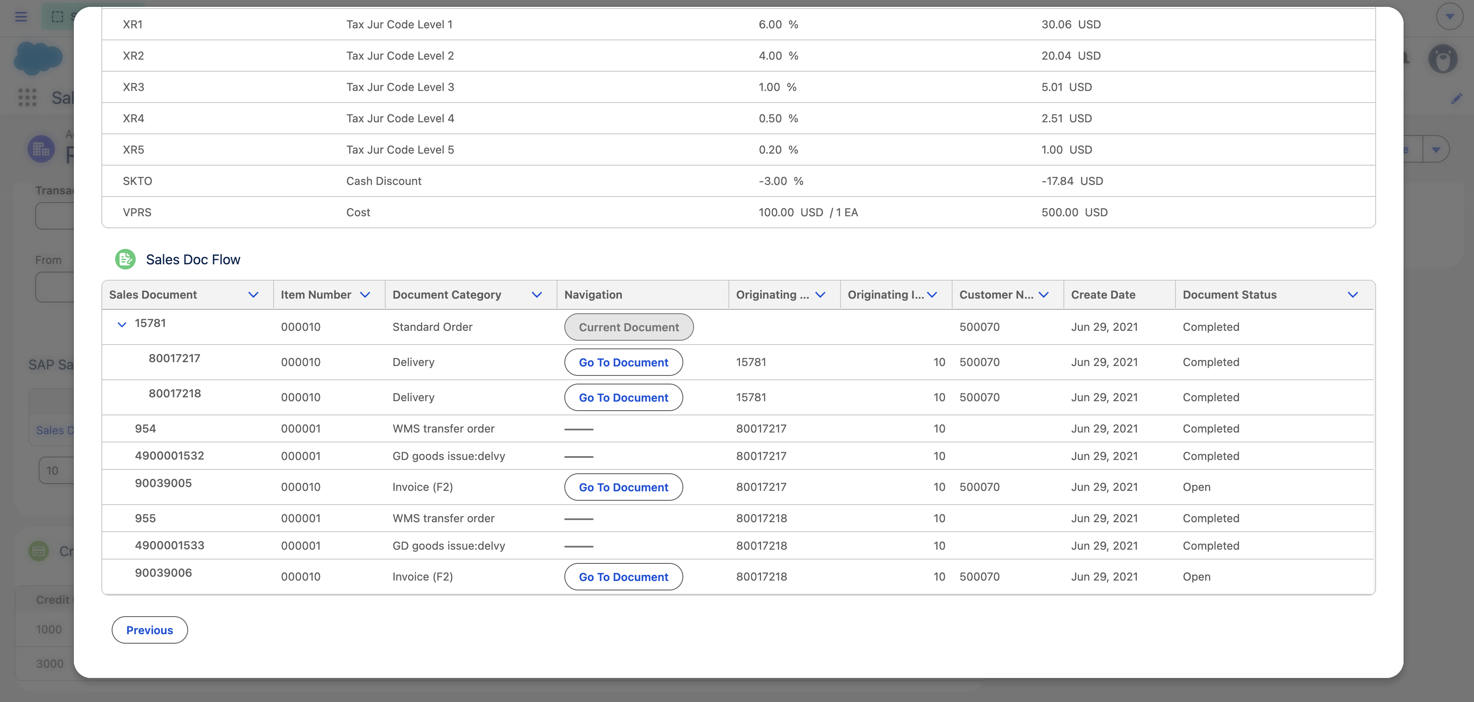Screen dimensions: 1474x702
Task: Open the hamburger menu behind the modal
Action: point(21,17)
